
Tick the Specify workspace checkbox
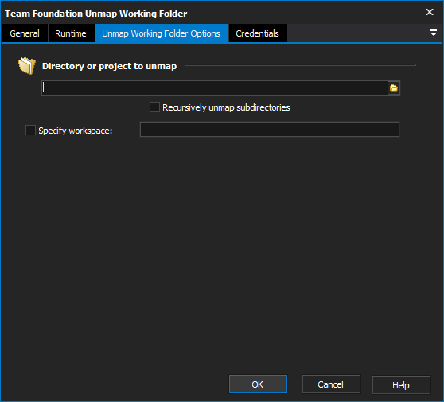click(x=30, y=131)
